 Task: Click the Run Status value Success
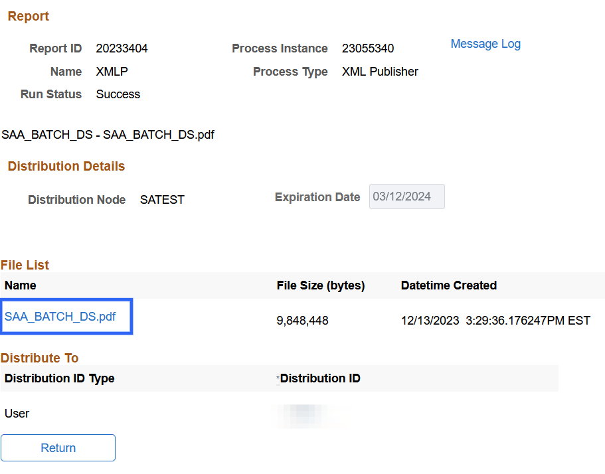118,94
